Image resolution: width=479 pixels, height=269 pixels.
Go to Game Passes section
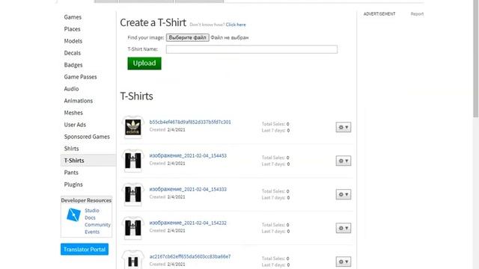tap(80, 77)
